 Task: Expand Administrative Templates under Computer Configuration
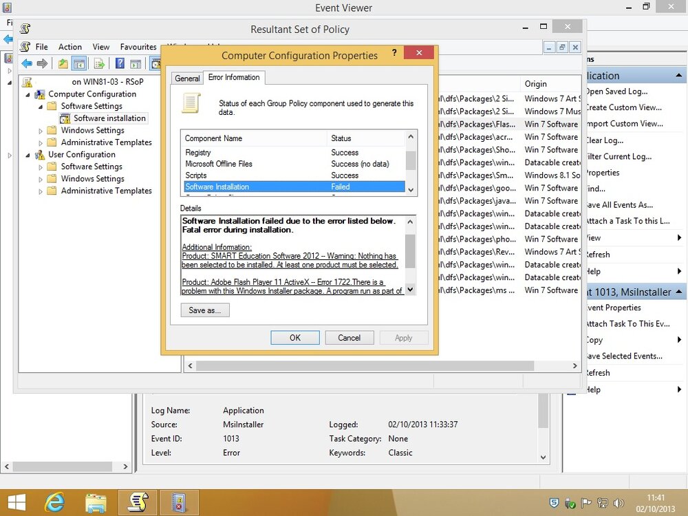(x=41, y=143)
